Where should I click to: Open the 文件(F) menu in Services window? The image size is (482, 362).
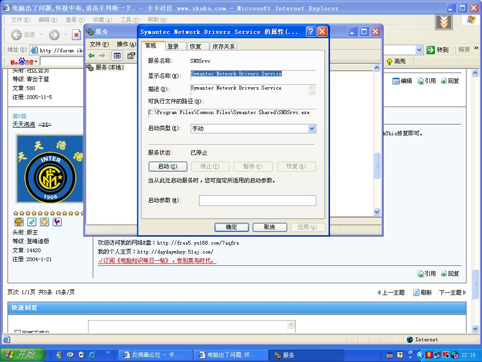99,44
